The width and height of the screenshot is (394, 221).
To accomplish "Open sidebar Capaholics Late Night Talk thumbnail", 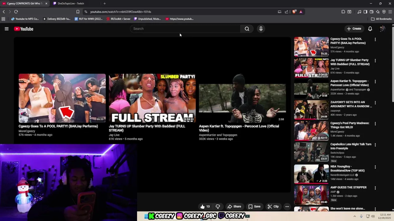I will pyautogui.click(x=311, y=152).
